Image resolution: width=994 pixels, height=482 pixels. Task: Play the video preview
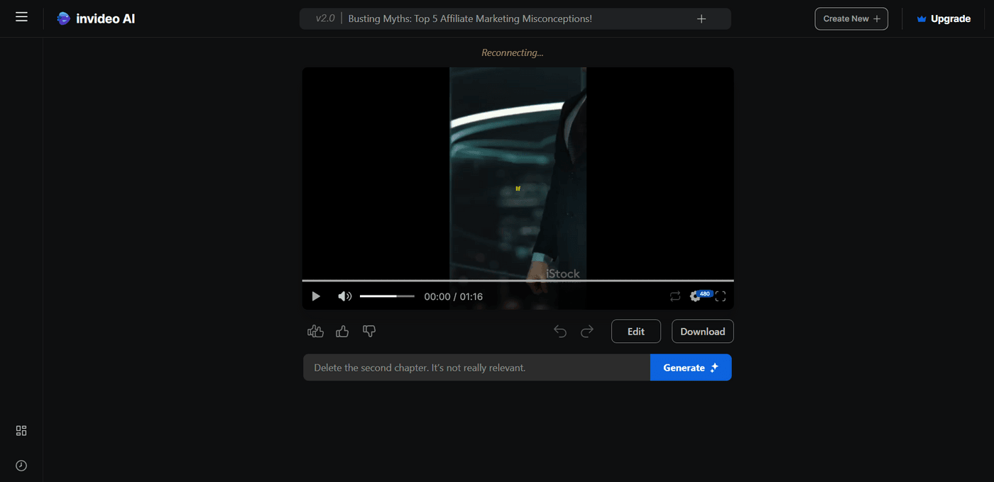(x=315, y=296)
